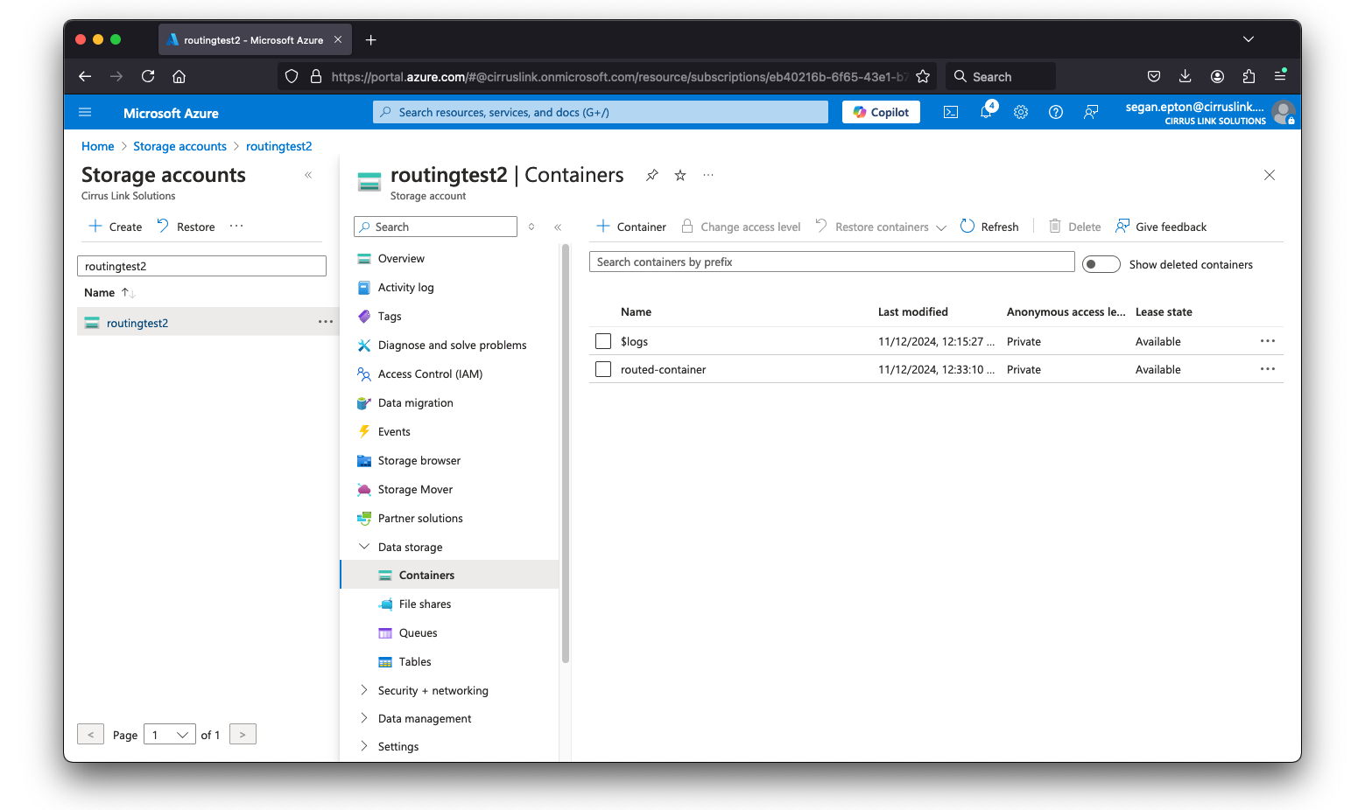Open File shares in the sidebar
The image size is (1372, 810).
[x=425, y=604]
